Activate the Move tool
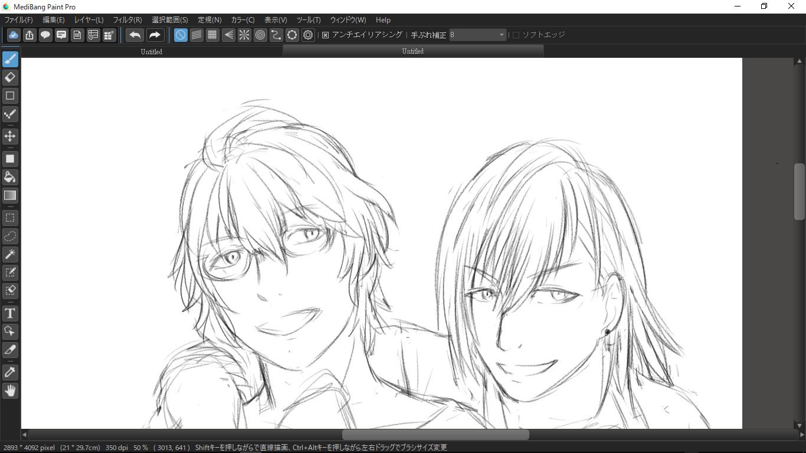Image resolution: width=806 pixels, height=453 pixels. (x=10, y=136)
